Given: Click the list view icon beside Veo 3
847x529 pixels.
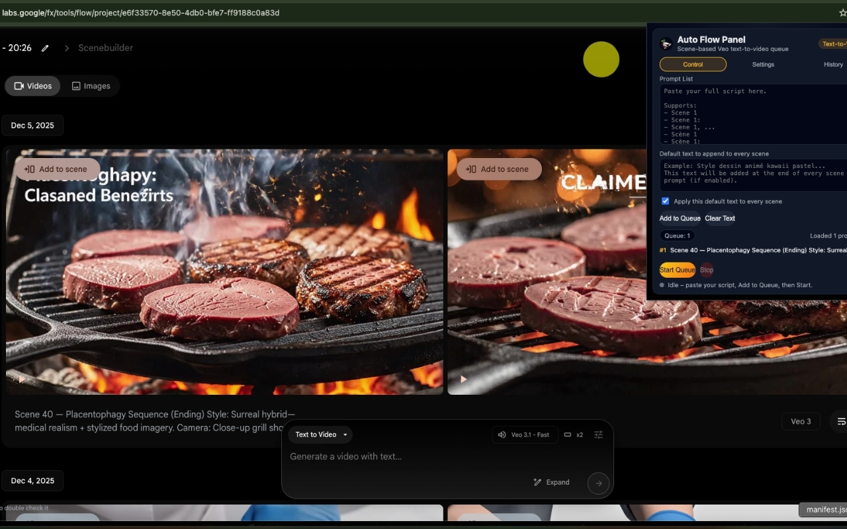Looking at the screenshot, I should click(841, 421).
